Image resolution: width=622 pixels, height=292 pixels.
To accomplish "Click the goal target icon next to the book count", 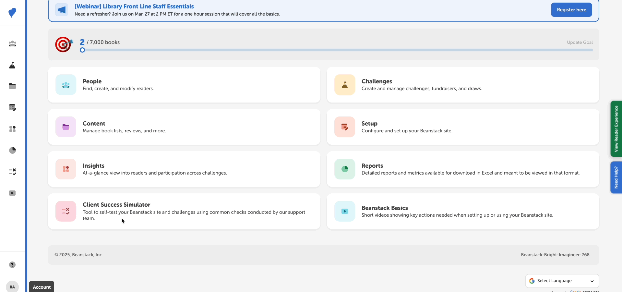I will [x=63, y=44].
